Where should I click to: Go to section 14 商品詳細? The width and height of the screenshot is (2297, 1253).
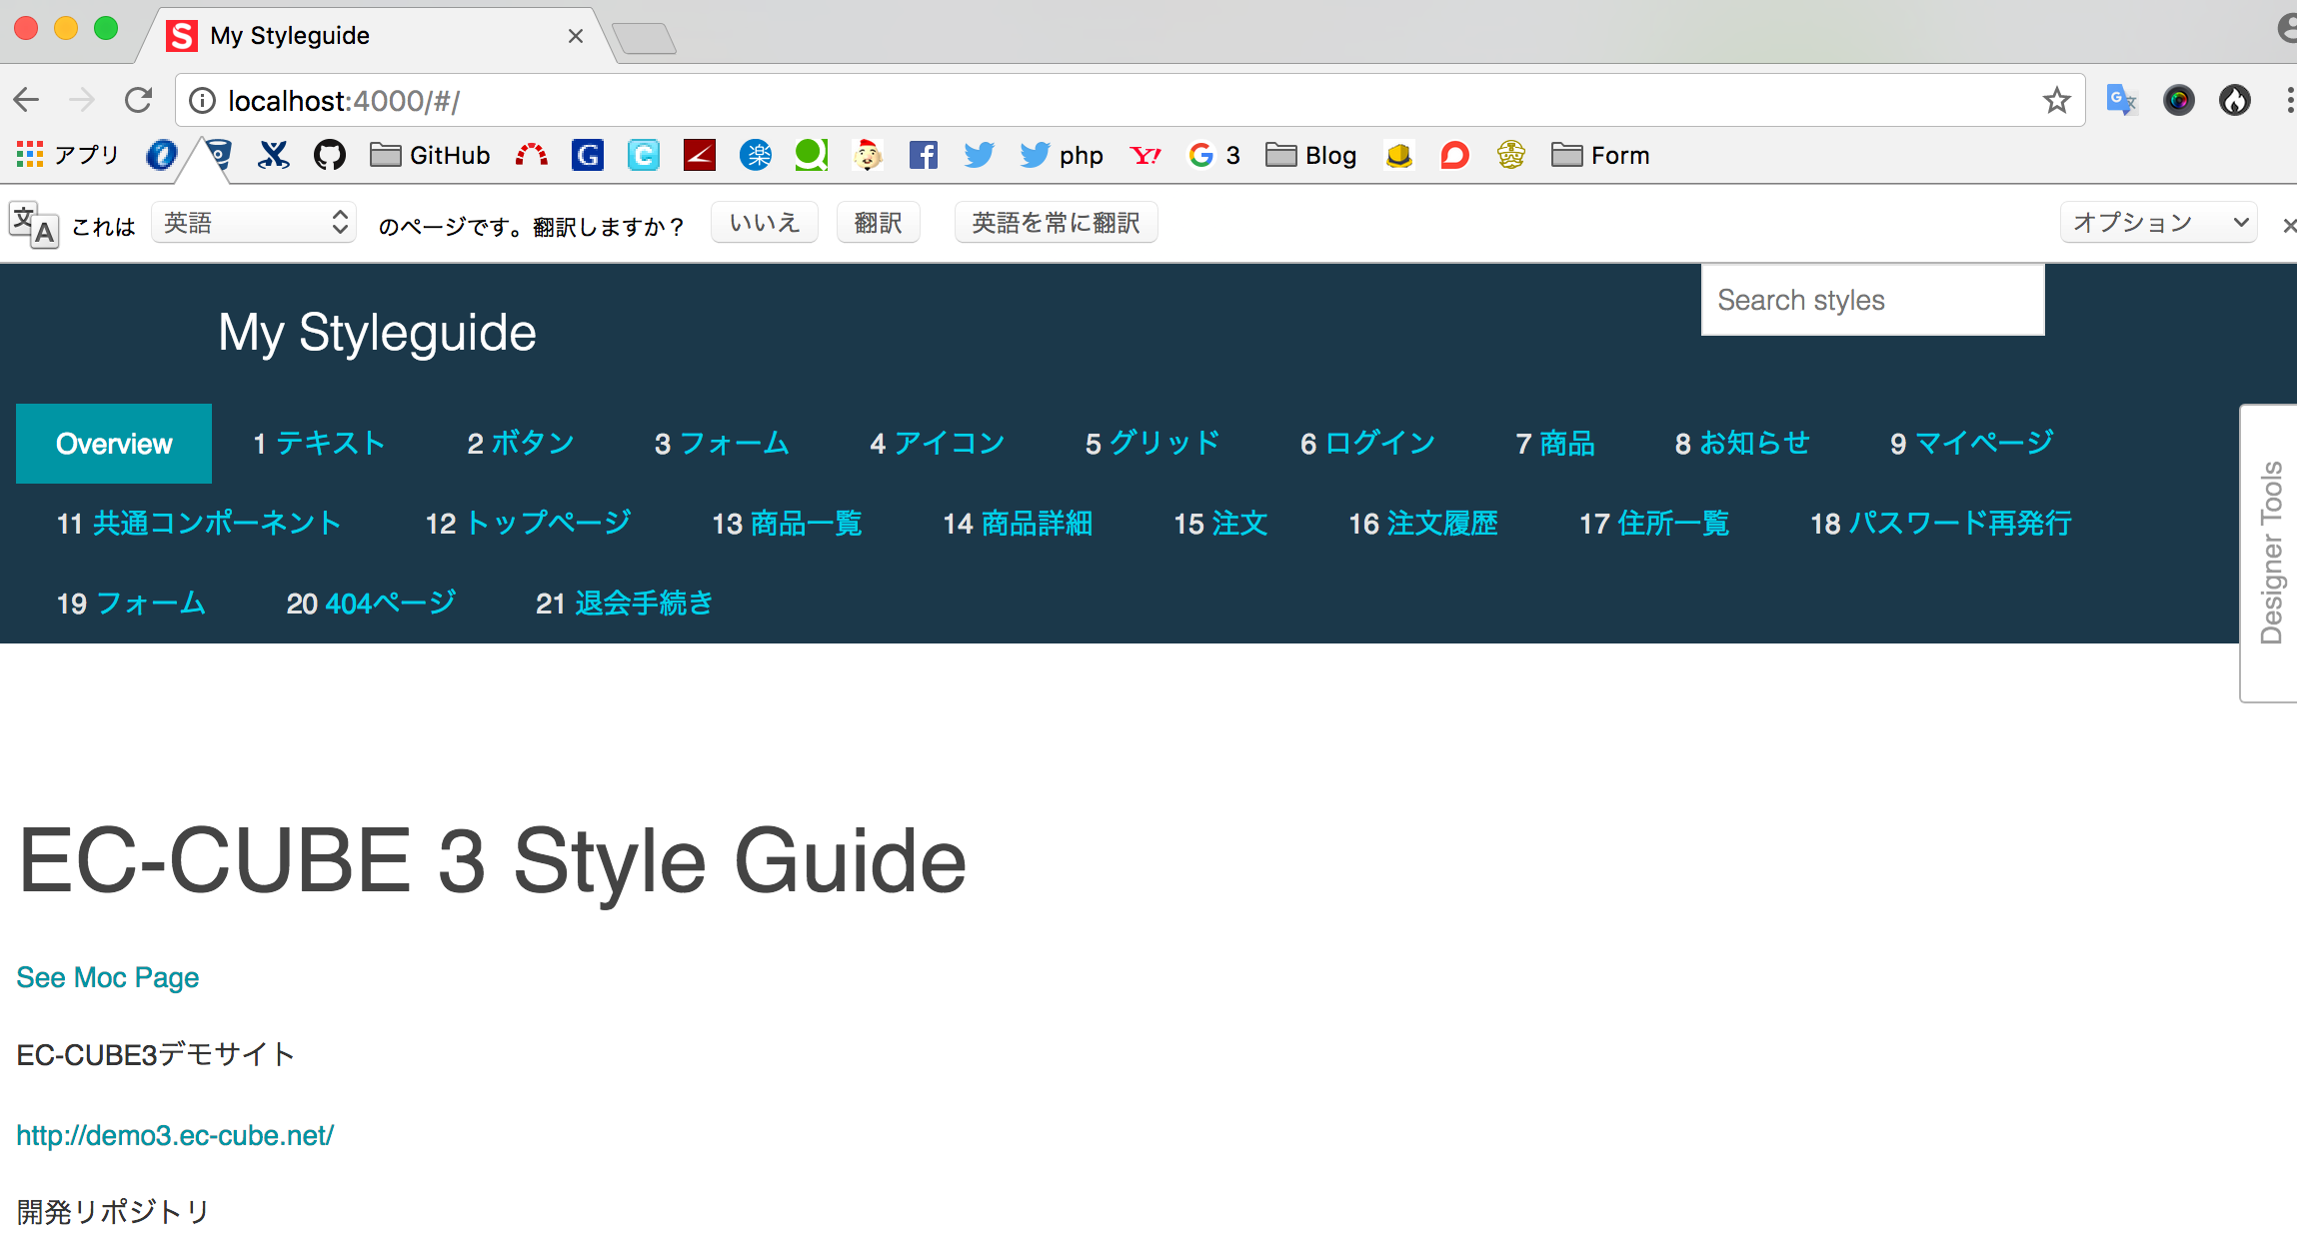coord(1018,524)
